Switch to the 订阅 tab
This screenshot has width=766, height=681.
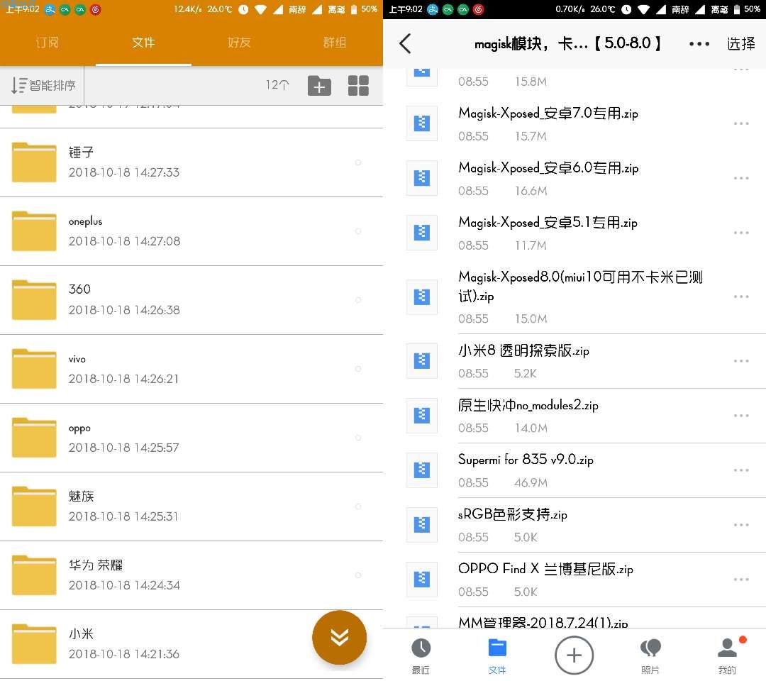pos(48,43)
